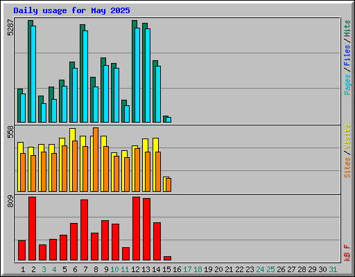Select day 29 on the x-axis
This screenshot has height=277, width=355.
pyautogui.click(x=312, y=269)
